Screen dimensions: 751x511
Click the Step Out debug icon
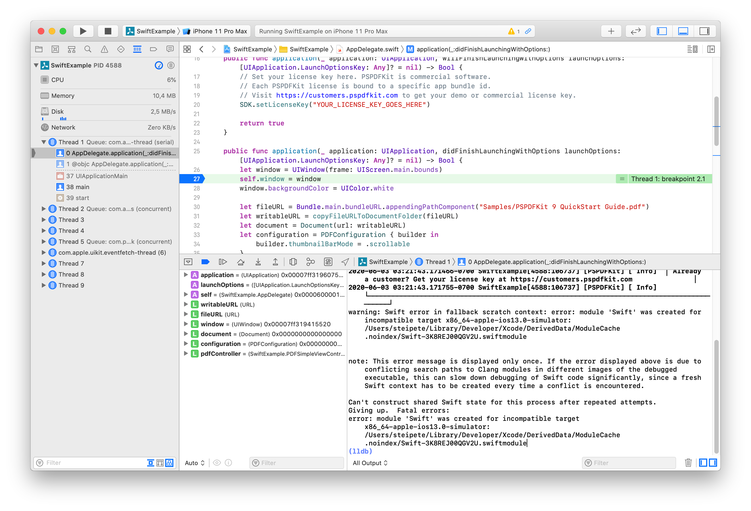click(x=275, y=262)
